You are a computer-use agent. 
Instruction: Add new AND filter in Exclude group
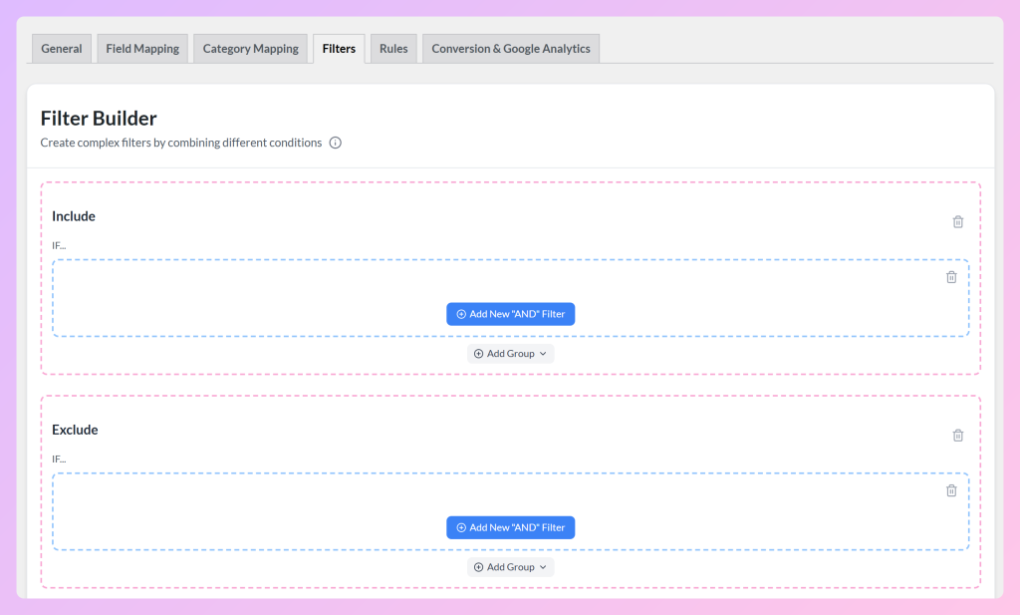(511, 528)
